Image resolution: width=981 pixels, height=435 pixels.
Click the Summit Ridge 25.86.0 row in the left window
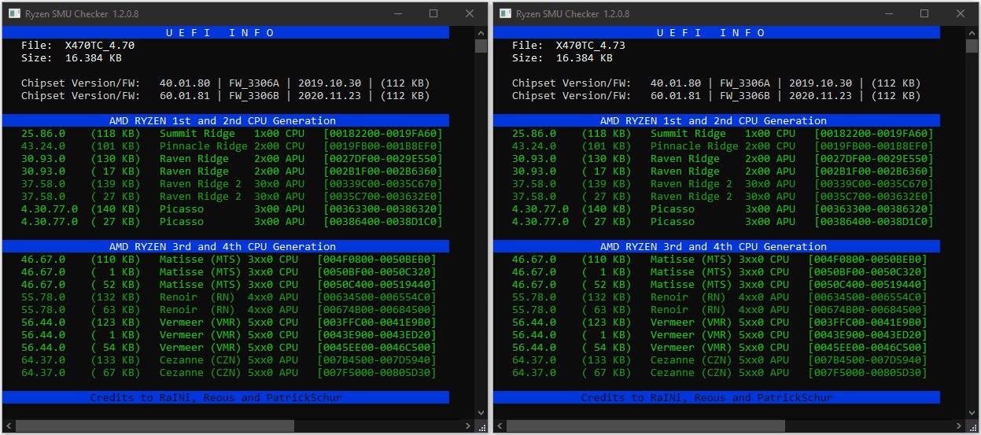(232, 134)
